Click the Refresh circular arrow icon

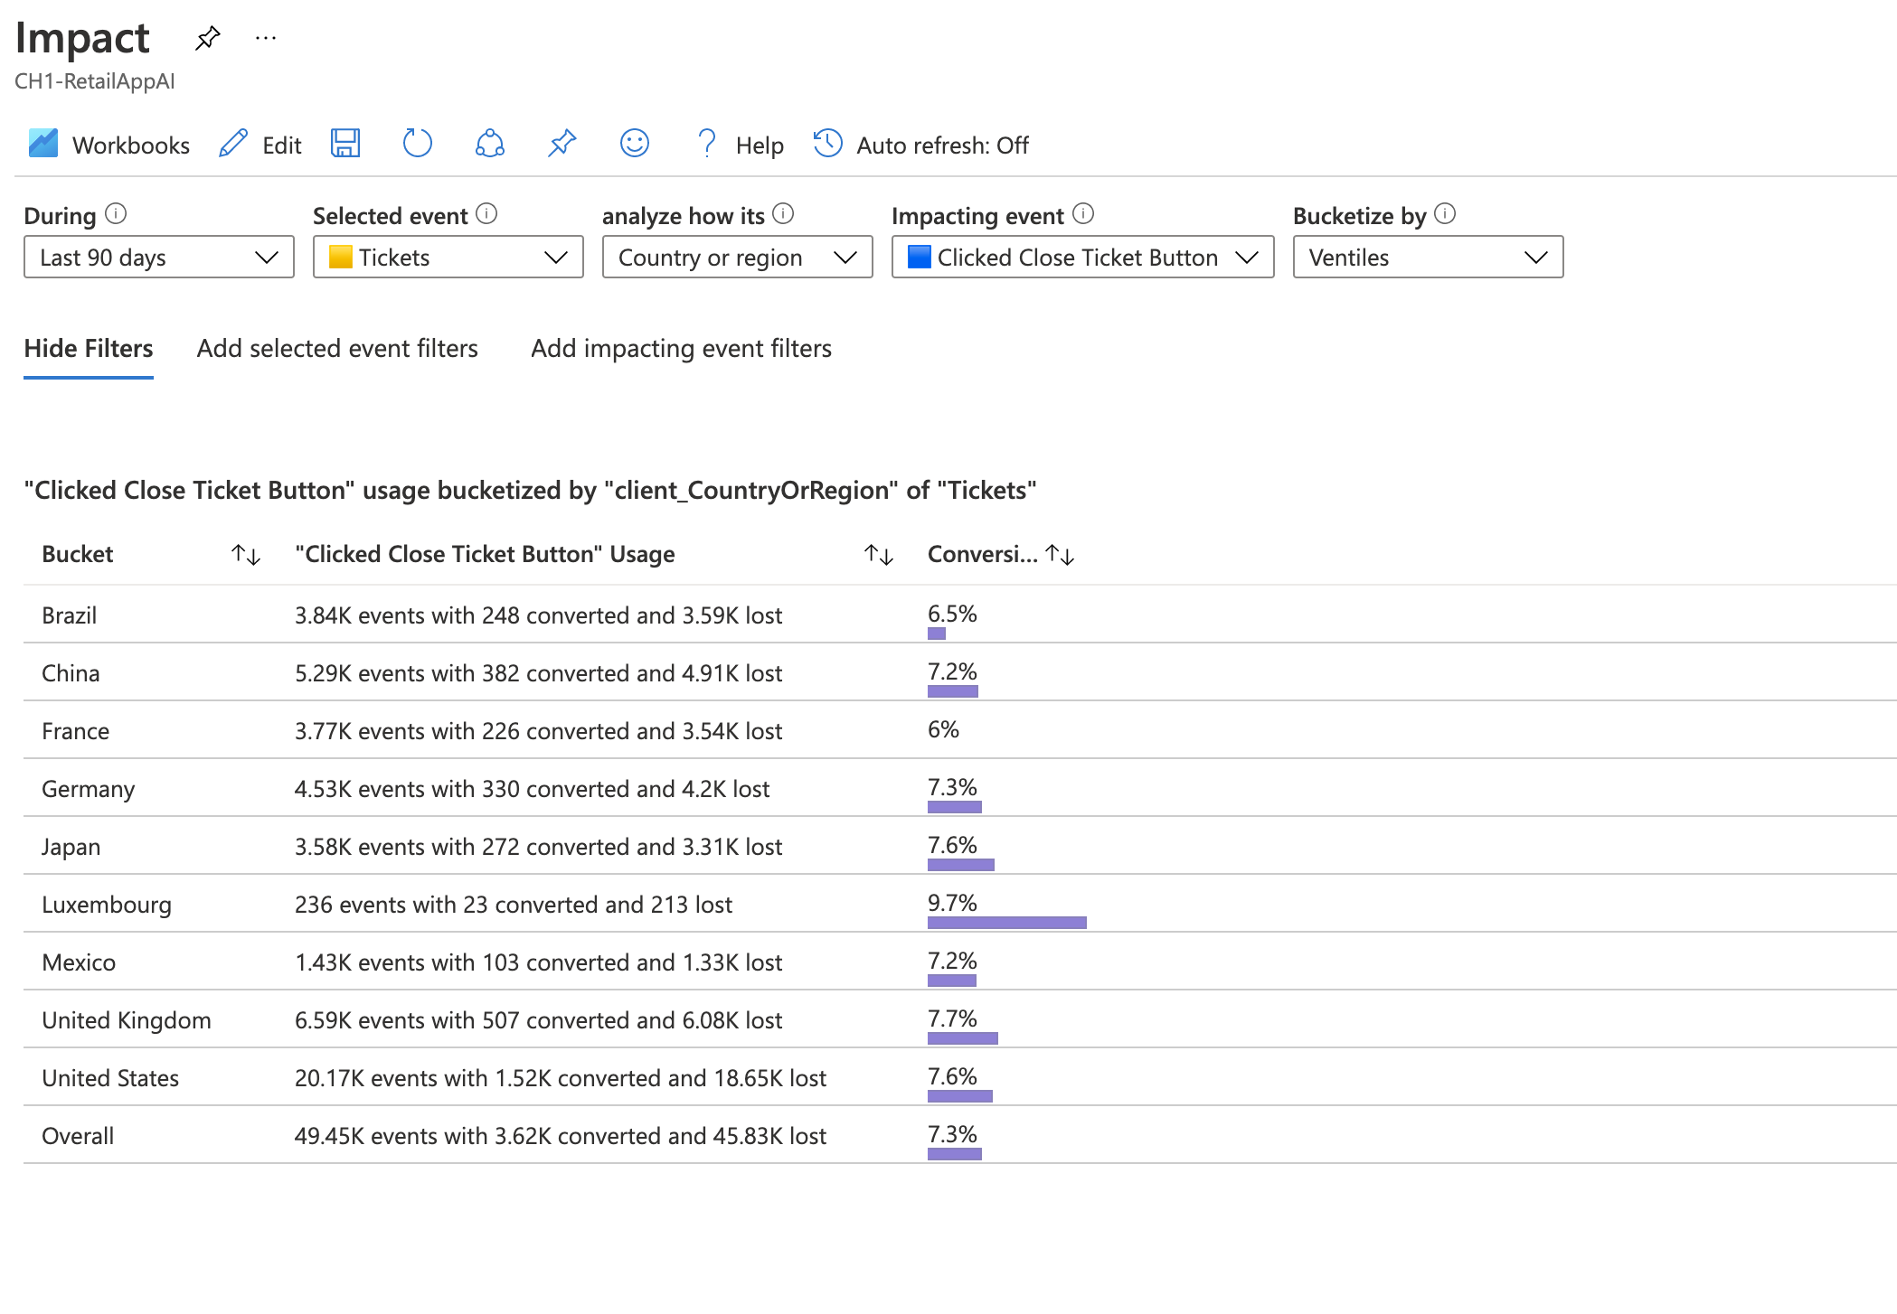(x=417, y=145)
